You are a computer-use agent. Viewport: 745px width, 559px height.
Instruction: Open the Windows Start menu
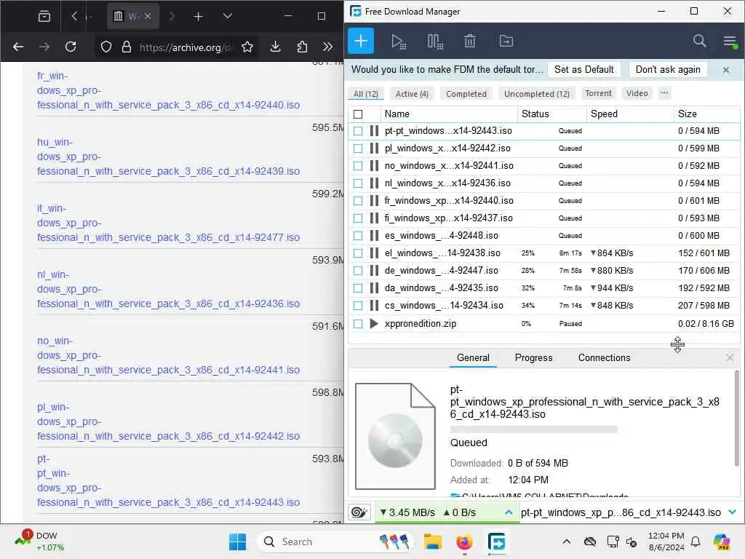tap(238, 542)
